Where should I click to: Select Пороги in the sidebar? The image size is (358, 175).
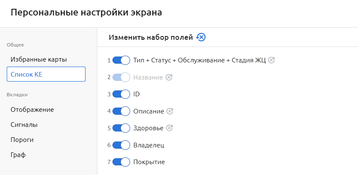22,140
